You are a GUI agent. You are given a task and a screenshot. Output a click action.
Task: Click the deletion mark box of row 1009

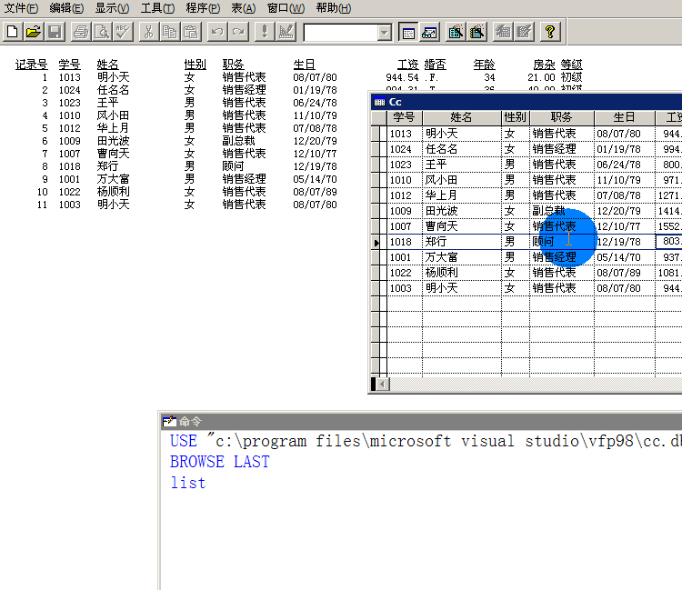click(x=383, y=211)
